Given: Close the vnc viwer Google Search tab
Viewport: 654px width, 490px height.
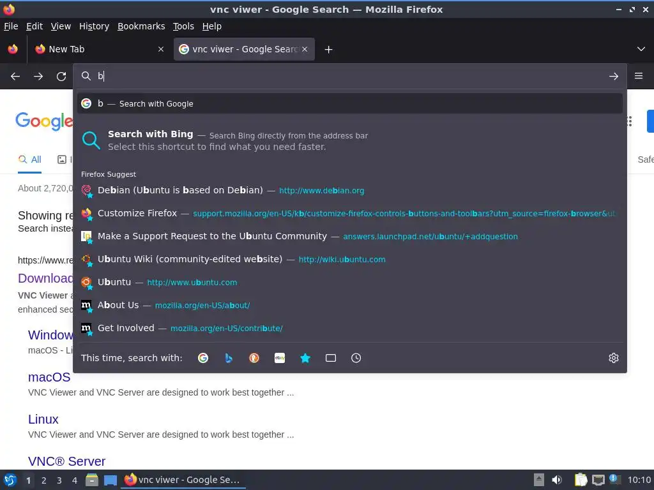Looking at the screenshot, I should (305, 49).
